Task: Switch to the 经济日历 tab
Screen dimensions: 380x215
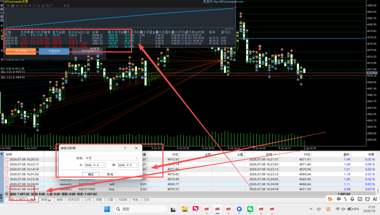Action: [x=74, y=200]
